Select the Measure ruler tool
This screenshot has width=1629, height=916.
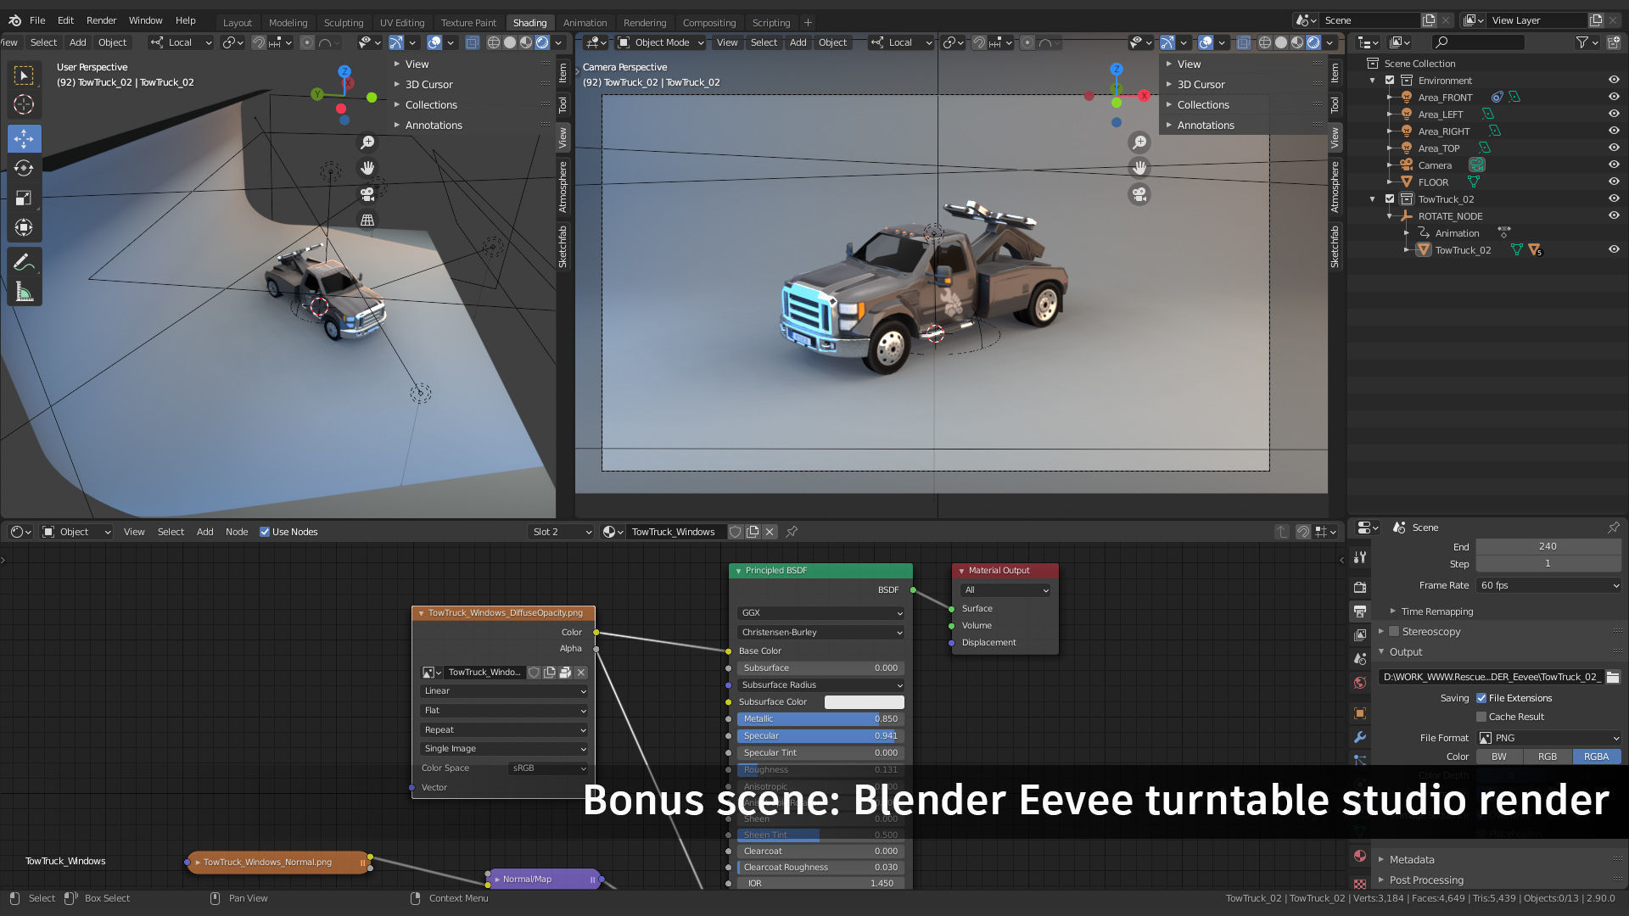24,292
